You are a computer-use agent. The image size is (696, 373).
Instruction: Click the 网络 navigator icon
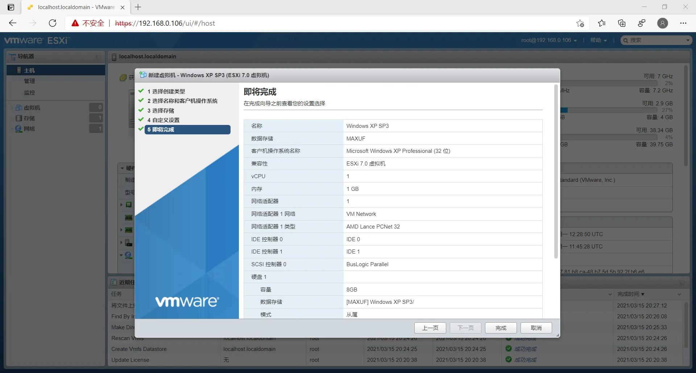coord(18,129)
